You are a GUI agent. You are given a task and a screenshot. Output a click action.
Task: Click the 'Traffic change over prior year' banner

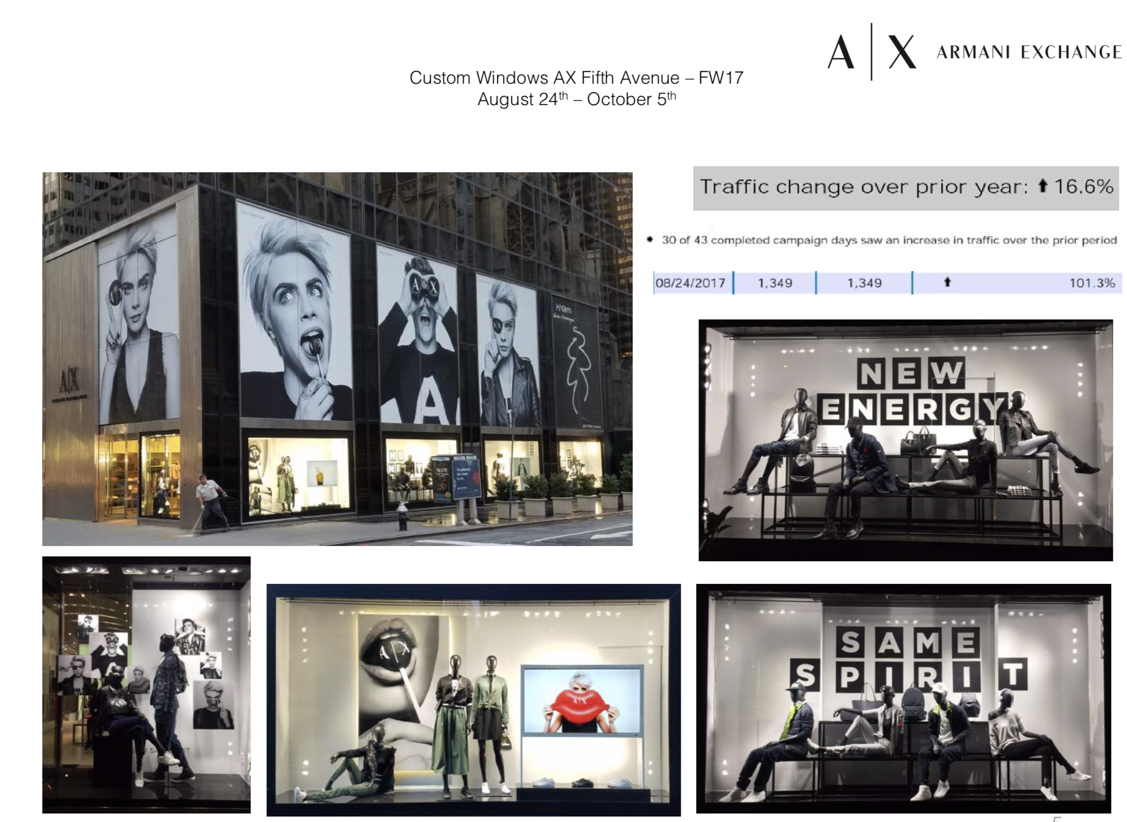pos(906,188)
